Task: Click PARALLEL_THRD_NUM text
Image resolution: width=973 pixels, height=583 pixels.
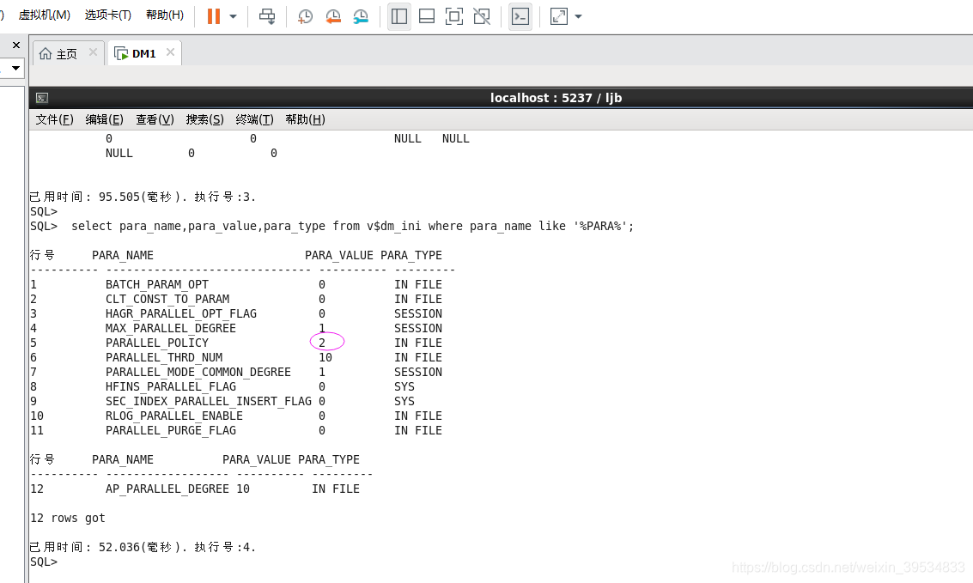Action: (x=164, y=357)
